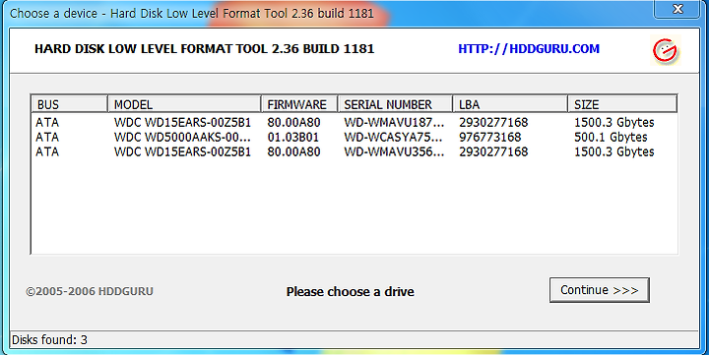Click the 'Disks found: 3' status bar text
This screenshot has width=709, height=355.
tap(49, 339)
